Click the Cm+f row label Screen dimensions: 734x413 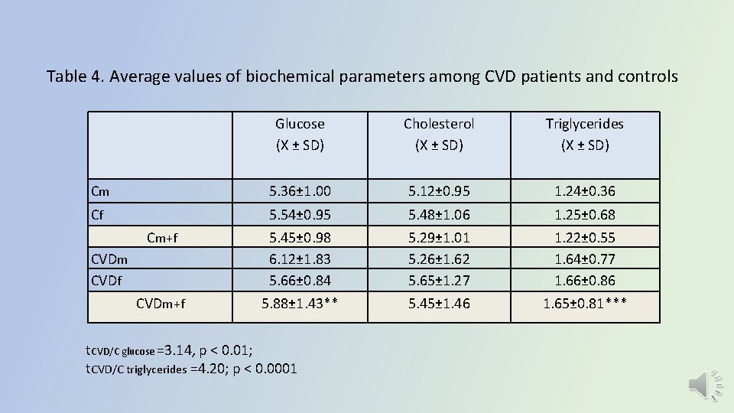pyautogui.click(x=162, y=238)
